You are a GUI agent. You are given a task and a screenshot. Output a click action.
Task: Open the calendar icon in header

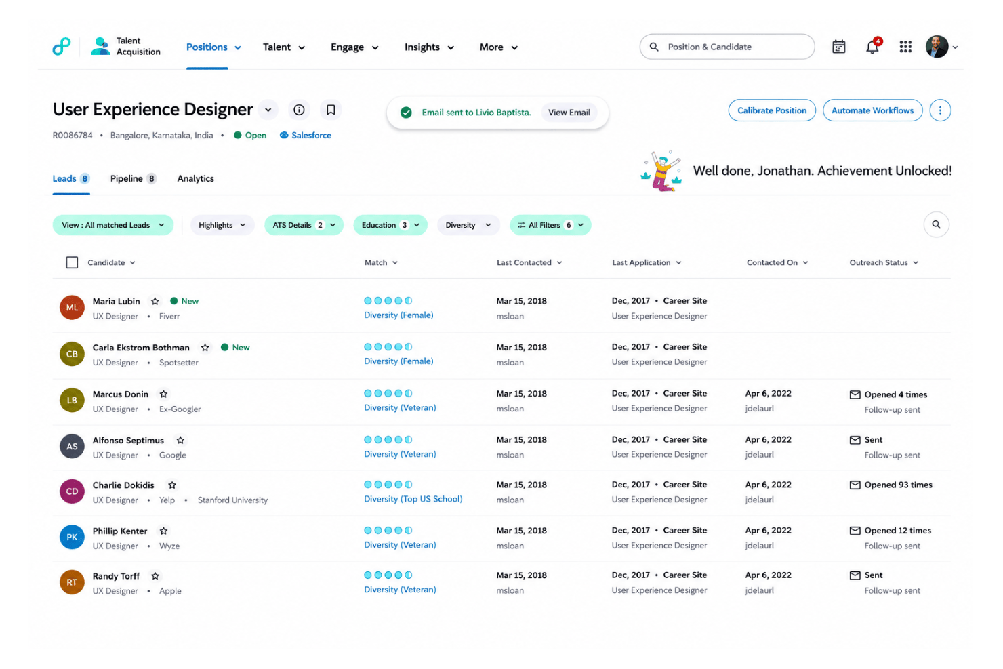[x=838, y=47]
